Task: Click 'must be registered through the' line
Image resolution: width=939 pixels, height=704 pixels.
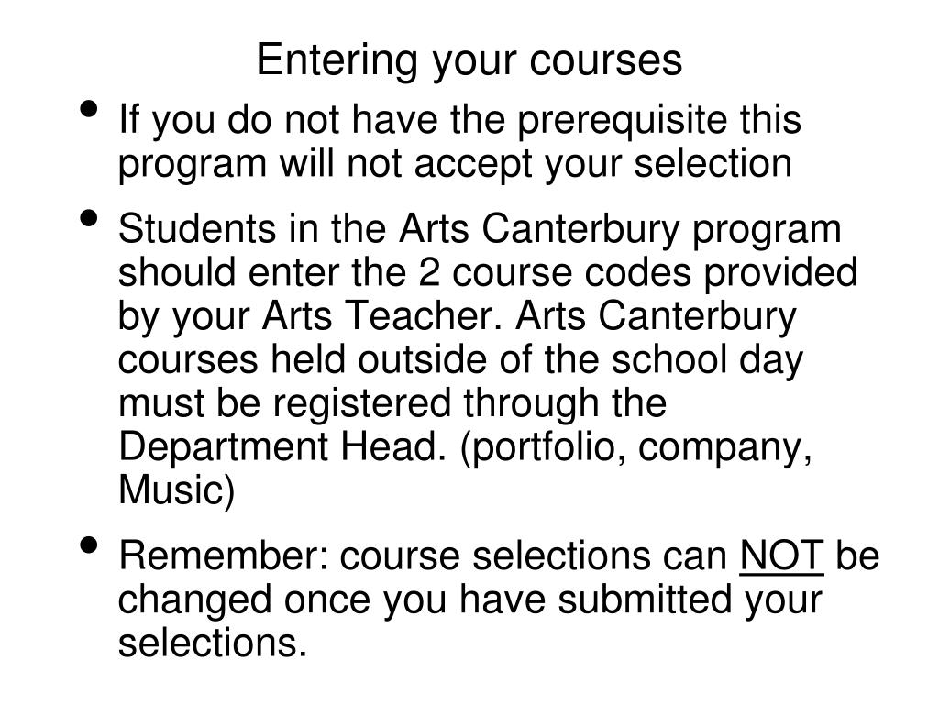Action: point(392,403)
